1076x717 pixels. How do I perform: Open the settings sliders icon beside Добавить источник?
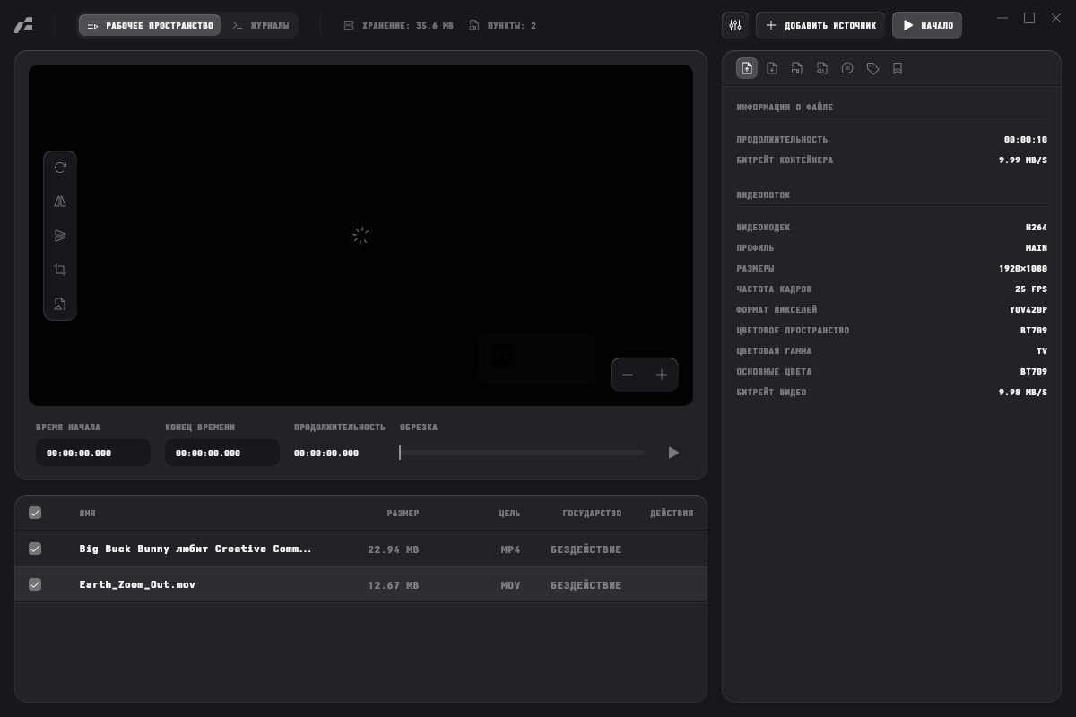(x=735, y=25)
